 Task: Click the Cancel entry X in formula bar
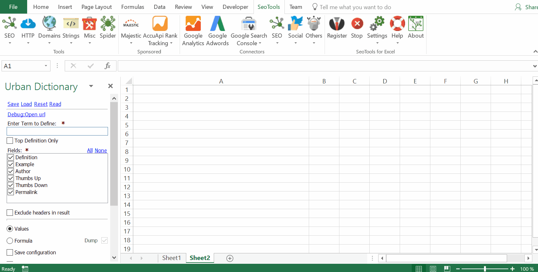(x=73, y=66)
